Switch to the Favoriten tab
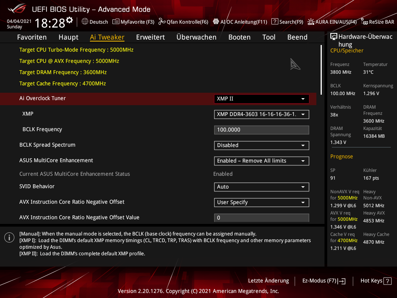This screenshot has height=298, width=397. tap(32, 37)
